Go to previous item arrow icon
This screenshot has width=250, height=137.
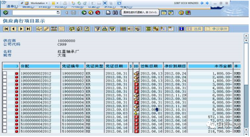point(14,29)
